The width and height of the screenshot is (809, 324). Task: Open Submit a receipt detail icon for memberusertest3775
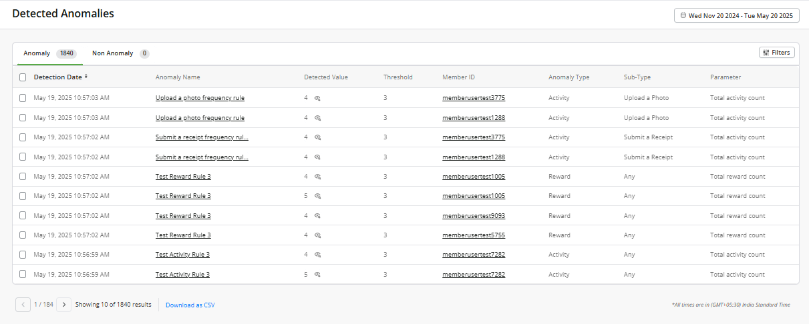click(x=318, y=137)
